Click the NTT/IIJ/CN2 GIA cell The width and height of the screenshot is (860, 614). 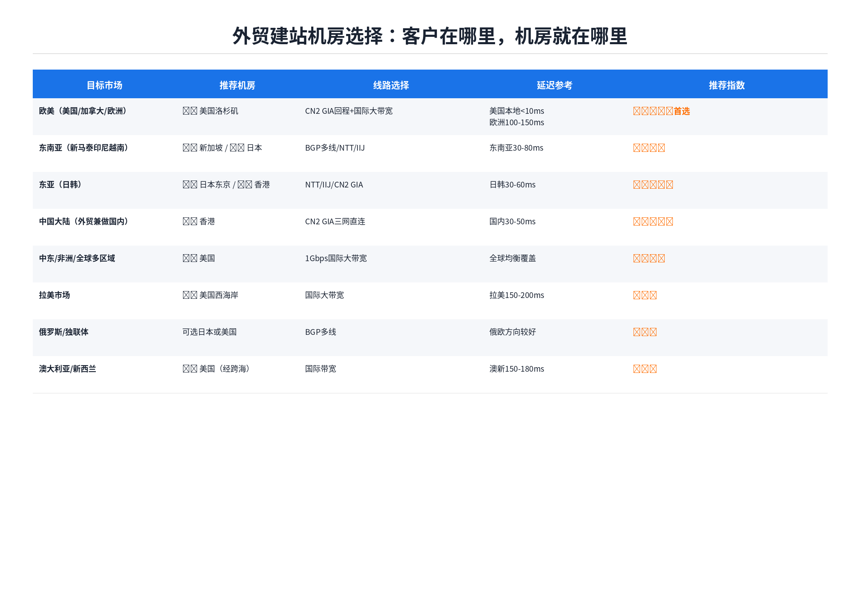[x=334, y=185]
